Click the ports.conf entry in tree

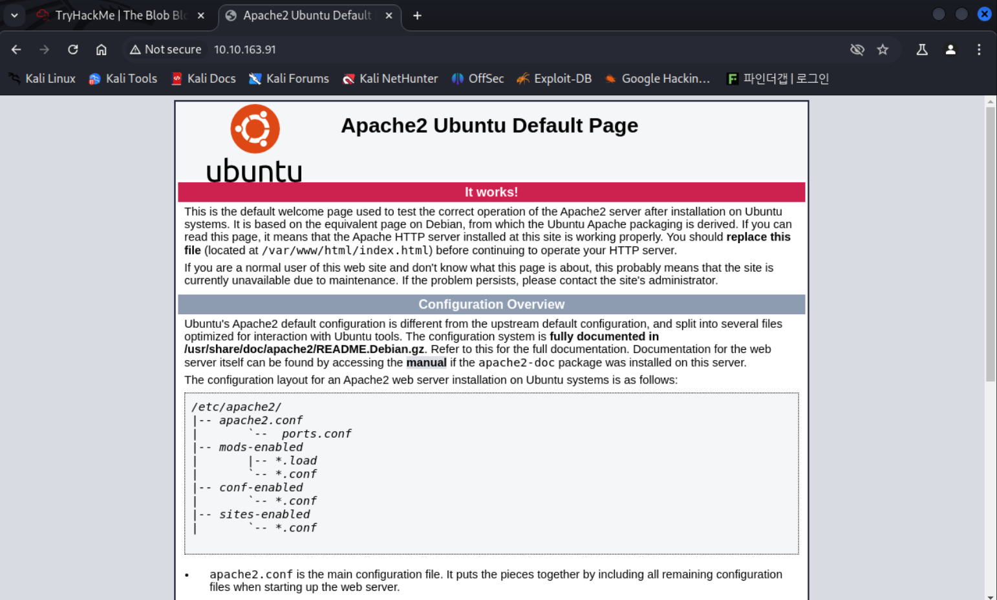pyautogui.click(x=316, y=434)
